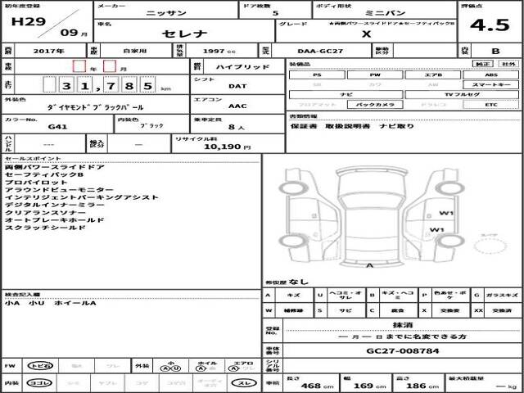The height and width of the screenshot is (393, 524).
Task: Click the スマートキー box
Action: (490, 84)
